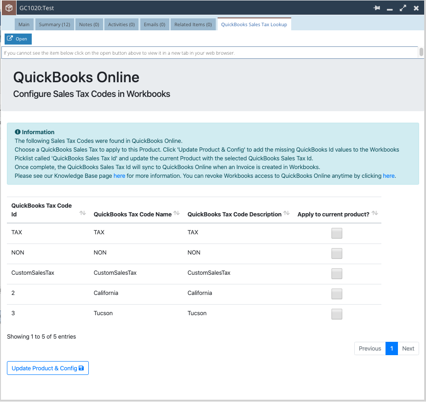426x402 pixels.
Task: Click Tax Code Id '2'
Action: [x=13, y=293]
